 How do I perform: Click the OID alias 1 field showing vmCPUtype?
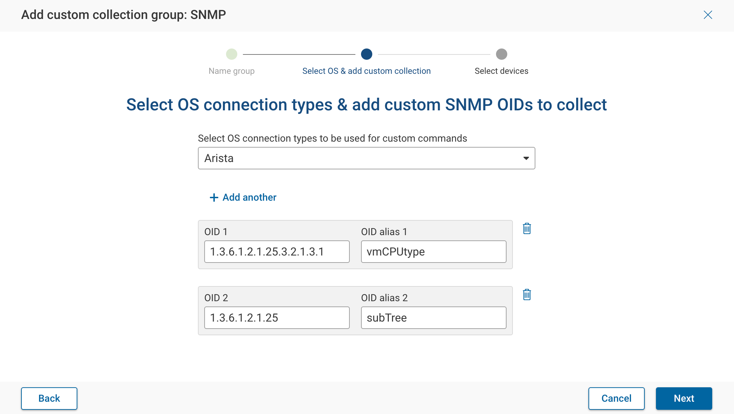click(433, 252)
